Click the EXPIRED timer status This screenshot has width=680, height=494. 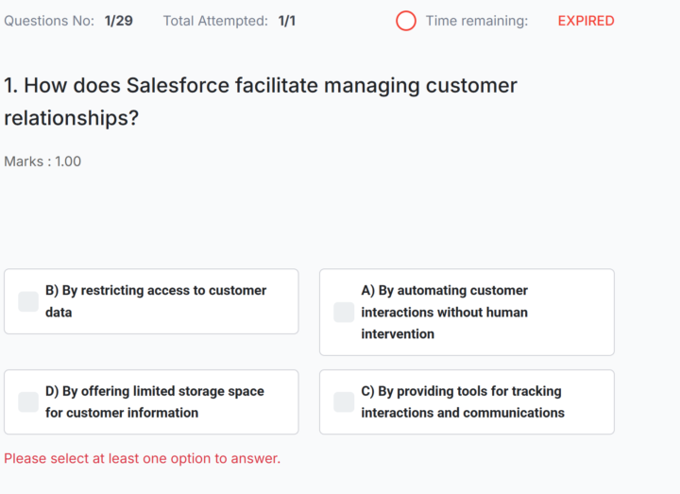pos(586,21)
